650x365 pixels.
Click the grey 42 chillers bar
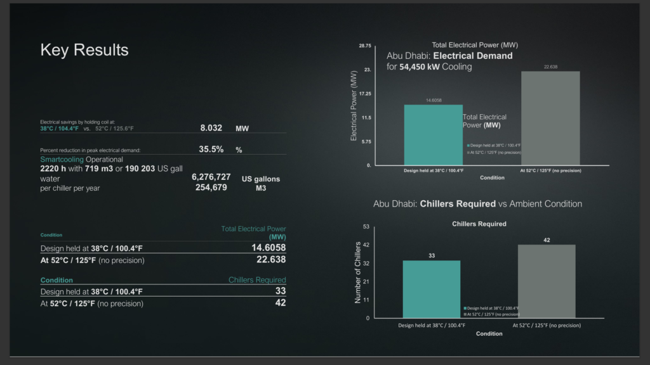click(547, 281)
